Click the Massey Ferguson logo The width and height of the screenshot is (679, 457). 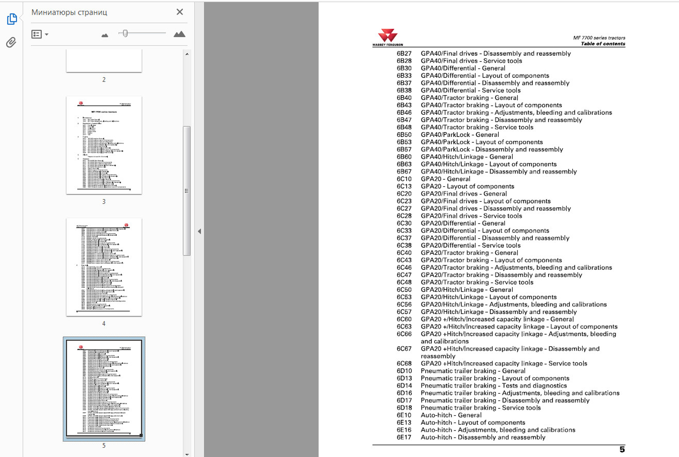(388, 37)
